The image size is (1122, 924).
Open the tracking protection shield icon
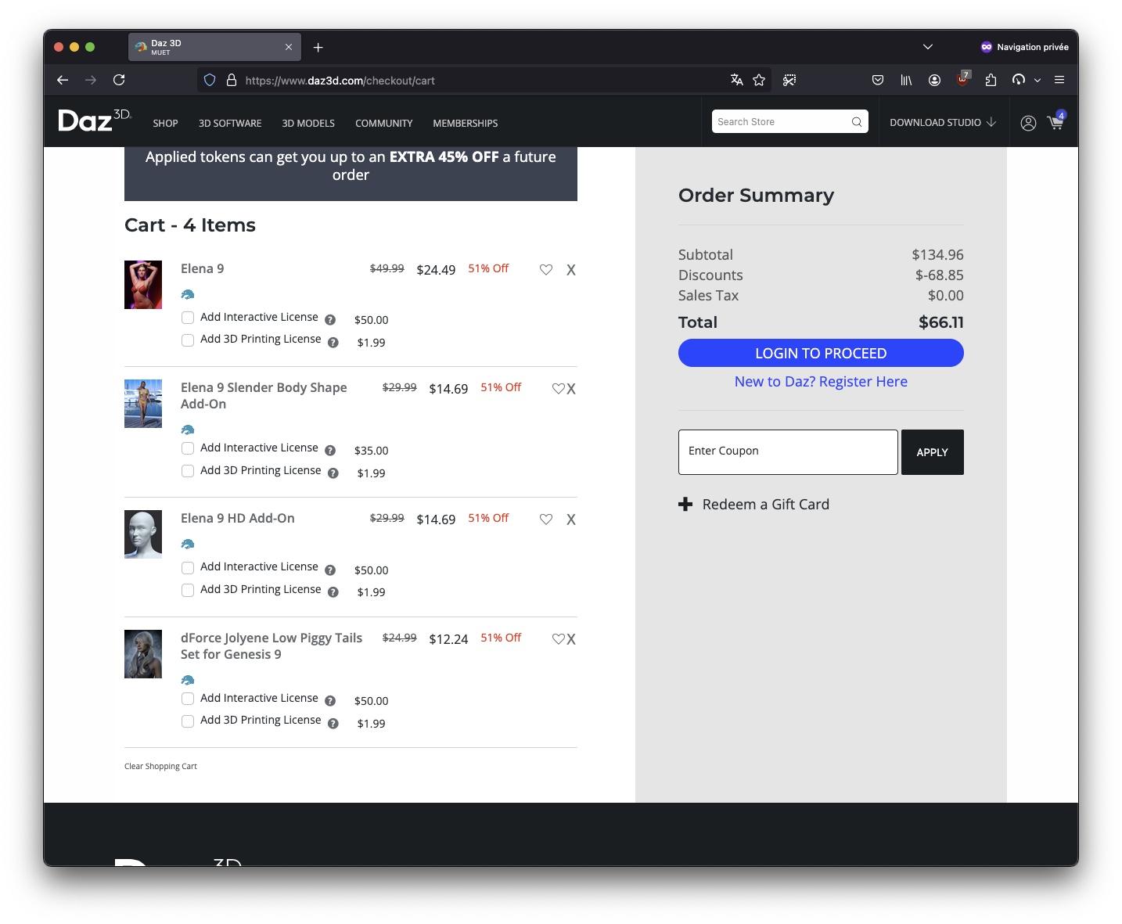click(x=210, y=80)
